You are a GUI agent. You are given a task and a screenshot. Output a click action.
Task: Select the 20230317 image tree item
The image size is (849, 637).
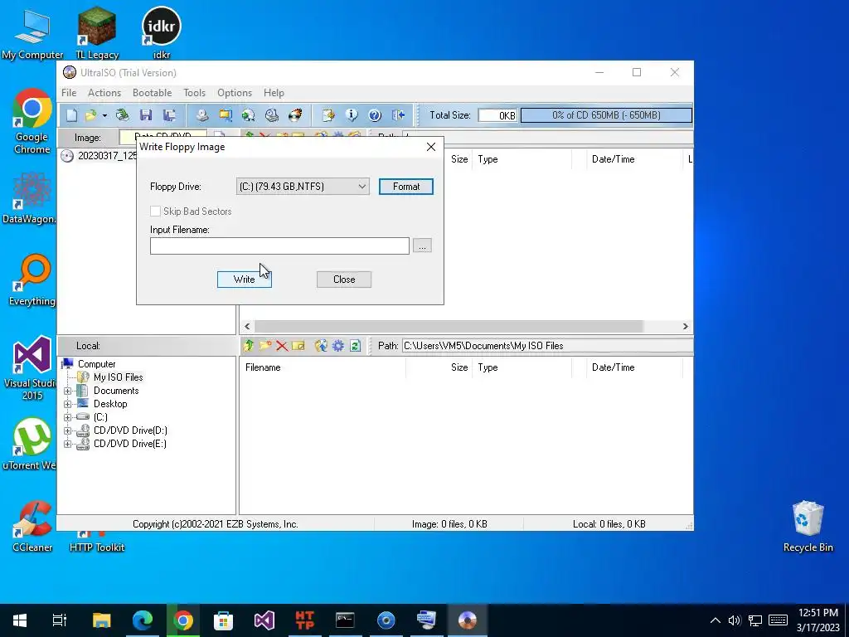coord(107,156)
